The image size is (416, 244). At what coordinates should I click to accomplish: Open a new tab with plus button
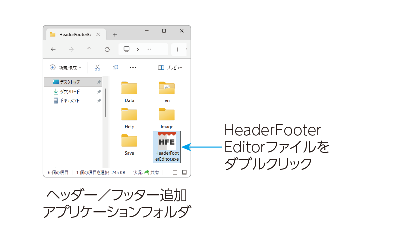pyautogui.click(x=115, y=35)
